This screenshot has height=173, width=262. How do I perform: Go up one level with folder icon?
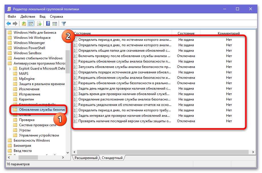pos(24,24)
